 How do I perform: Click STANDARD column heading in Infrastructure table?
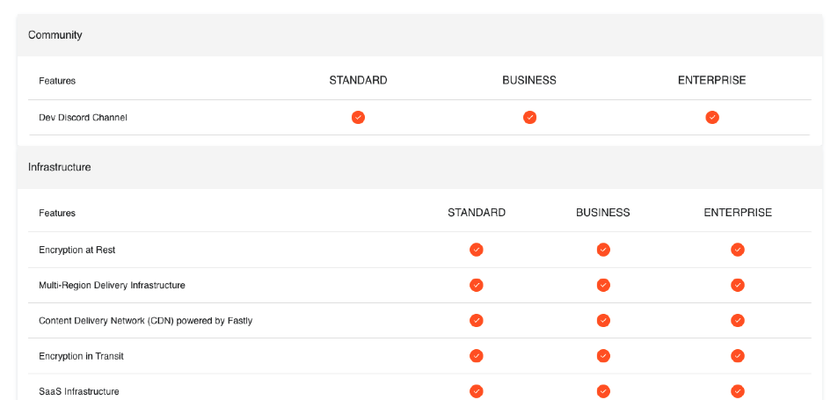click(x=477, y=213)
